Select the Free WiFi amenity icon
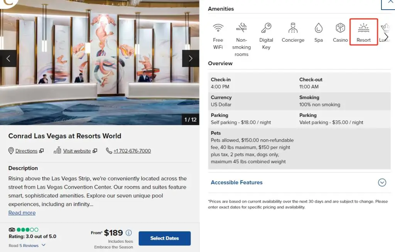This screenshot has width=395, height=252. [x=218, y=28]
